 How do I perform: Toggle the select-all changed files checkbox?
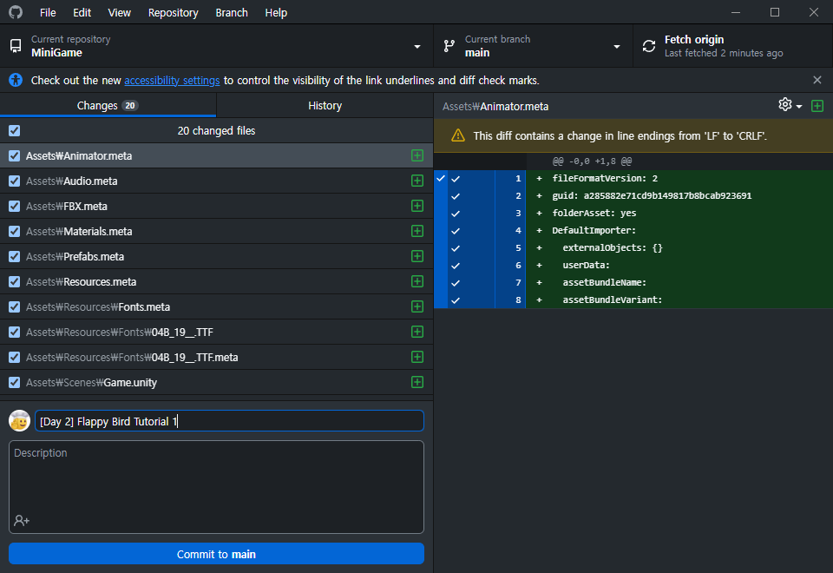click(15, 130)
